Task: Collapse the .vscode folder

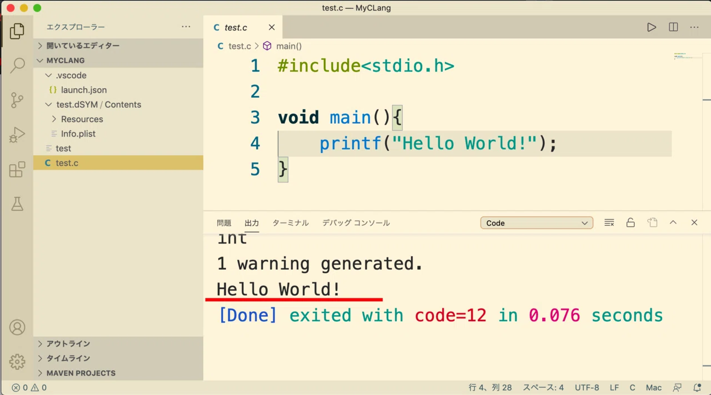Action: 118,75
